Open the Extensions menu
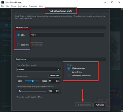The height and width of the screenshot is (112, 123). click(33, 6)
